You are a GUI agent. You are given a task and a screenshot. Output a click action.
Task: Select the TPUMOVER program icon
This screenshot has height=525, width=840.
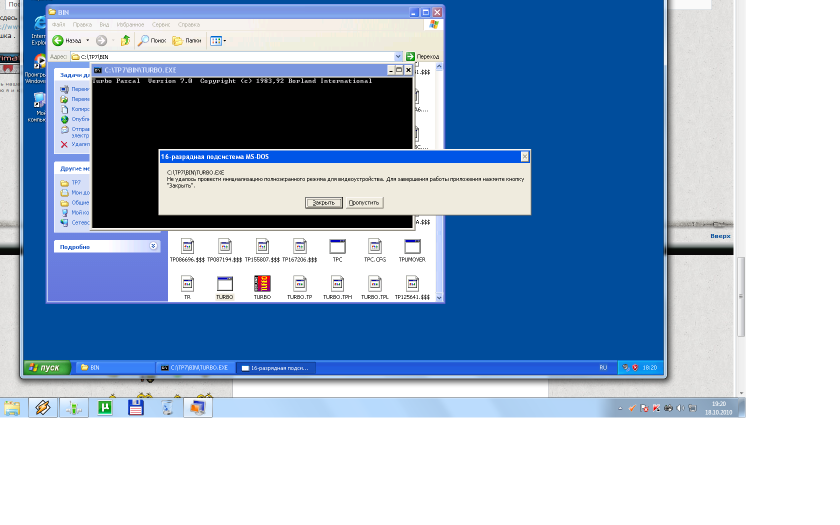click(x=412, y=246)
